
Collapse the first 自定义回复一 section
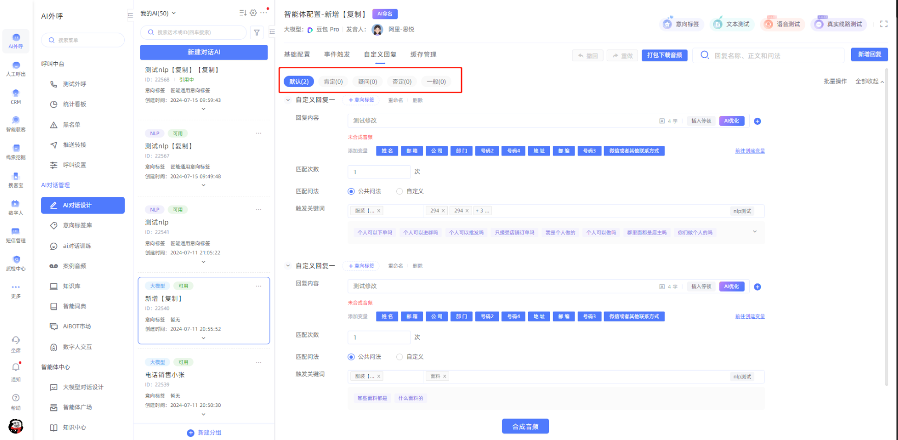tap(288, 100)
